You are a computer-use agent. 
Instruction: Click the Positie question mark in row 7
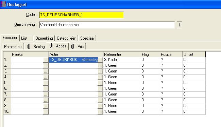click(x=171, y=94)
